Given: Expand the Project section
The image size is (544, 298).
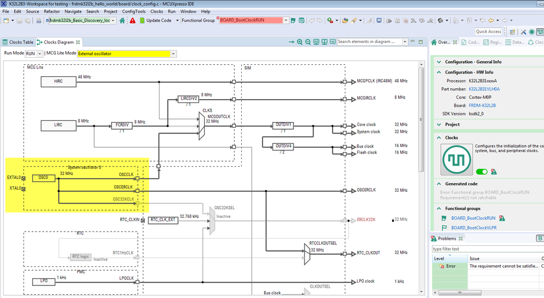Looking at the screenshot, I should click(x=439, y=125).
